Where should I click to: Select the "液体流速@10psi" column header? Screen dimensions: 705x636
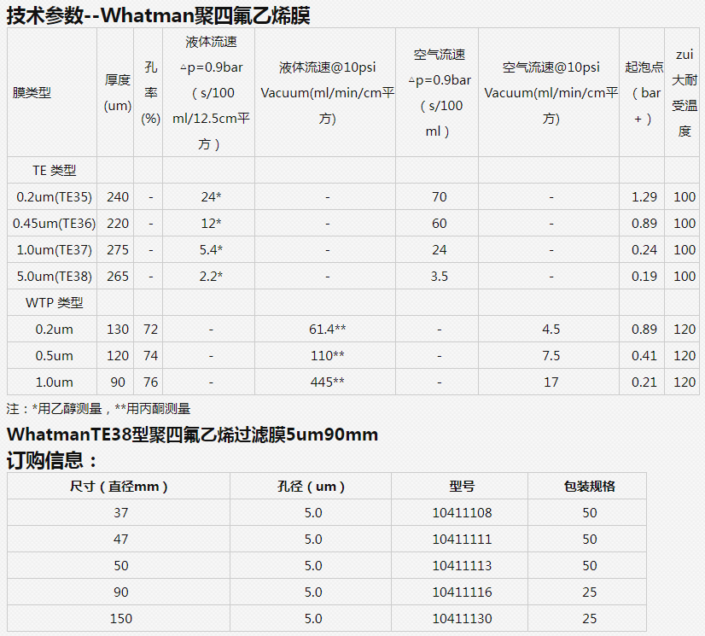pos(327,93)
